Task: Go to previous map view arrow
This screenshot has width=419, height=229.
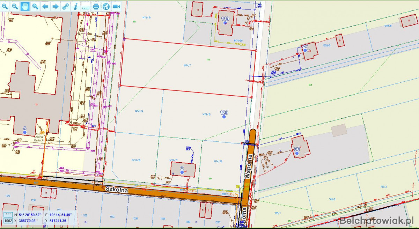Action: (x=45, y=6)
